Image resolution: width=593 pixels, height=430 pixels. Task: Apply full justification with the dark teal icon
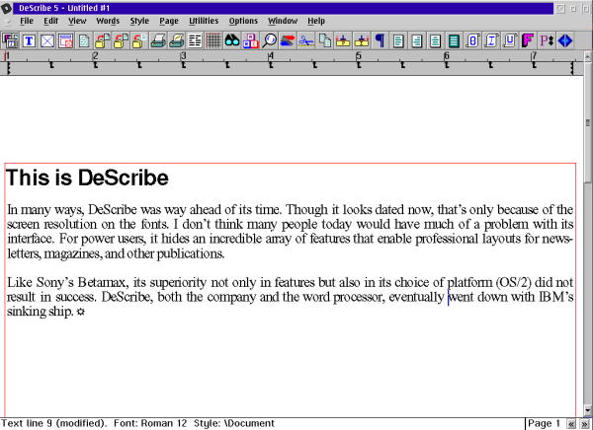pos(454,40)
